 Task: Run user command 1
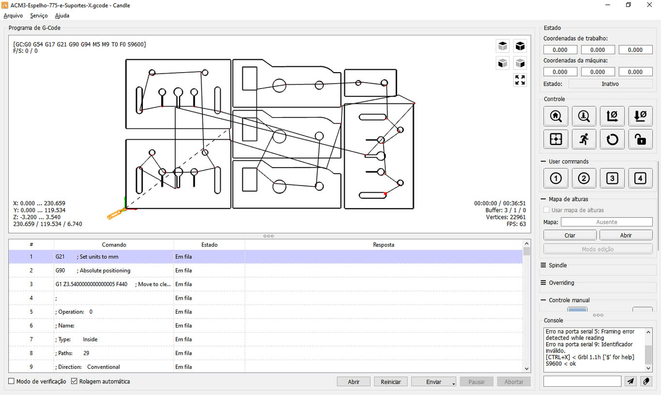tap(556, 178)
